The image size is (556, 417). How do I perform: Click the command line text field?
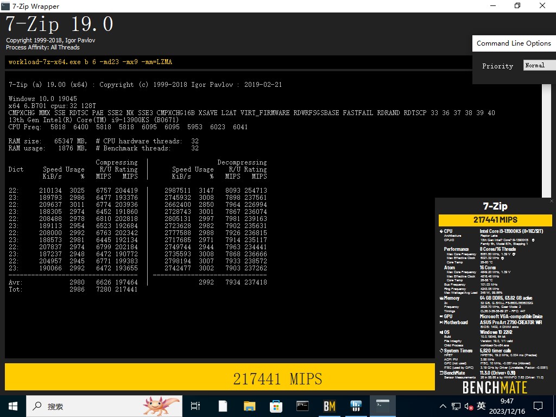tap(238, 62)
